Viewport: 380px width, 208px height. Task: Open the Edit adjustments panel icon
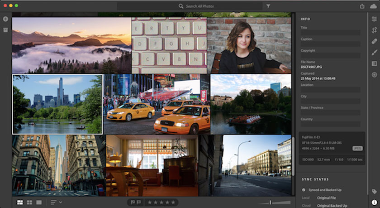click(374, 19)
